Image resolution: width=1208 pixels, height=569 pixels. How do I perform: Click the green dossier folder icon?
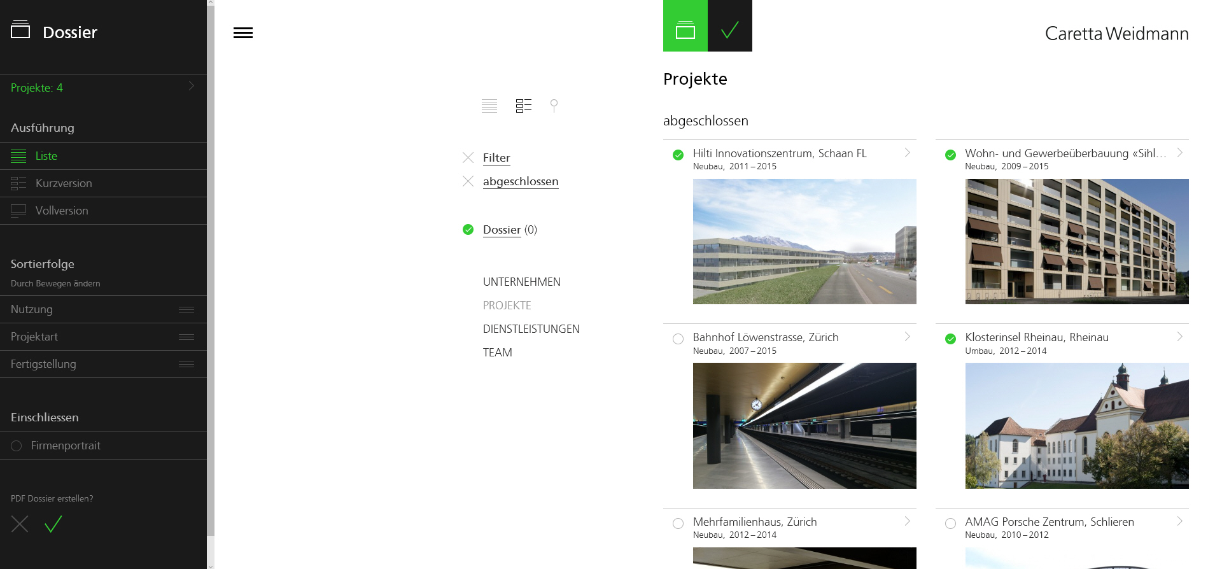685,27
